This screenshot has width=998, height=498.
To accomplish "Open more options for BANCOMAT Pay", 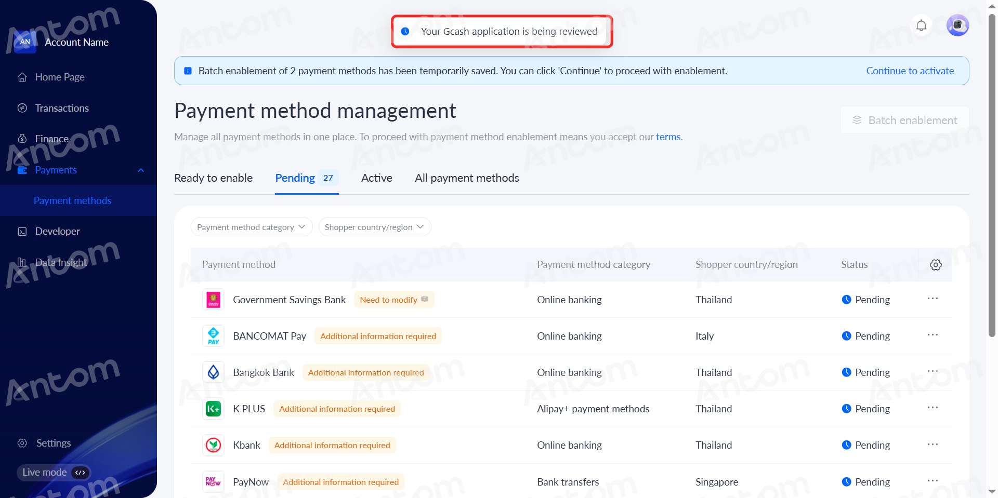I will point(933,335).
